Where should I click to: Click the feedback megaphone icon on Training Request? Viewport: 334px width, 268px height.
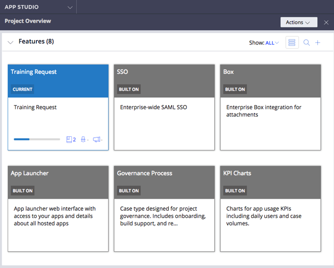97,139
